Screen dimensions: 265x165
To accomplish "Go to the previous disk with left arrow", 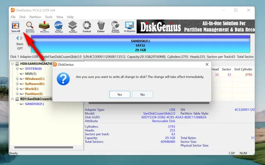I will coord(17,38).
